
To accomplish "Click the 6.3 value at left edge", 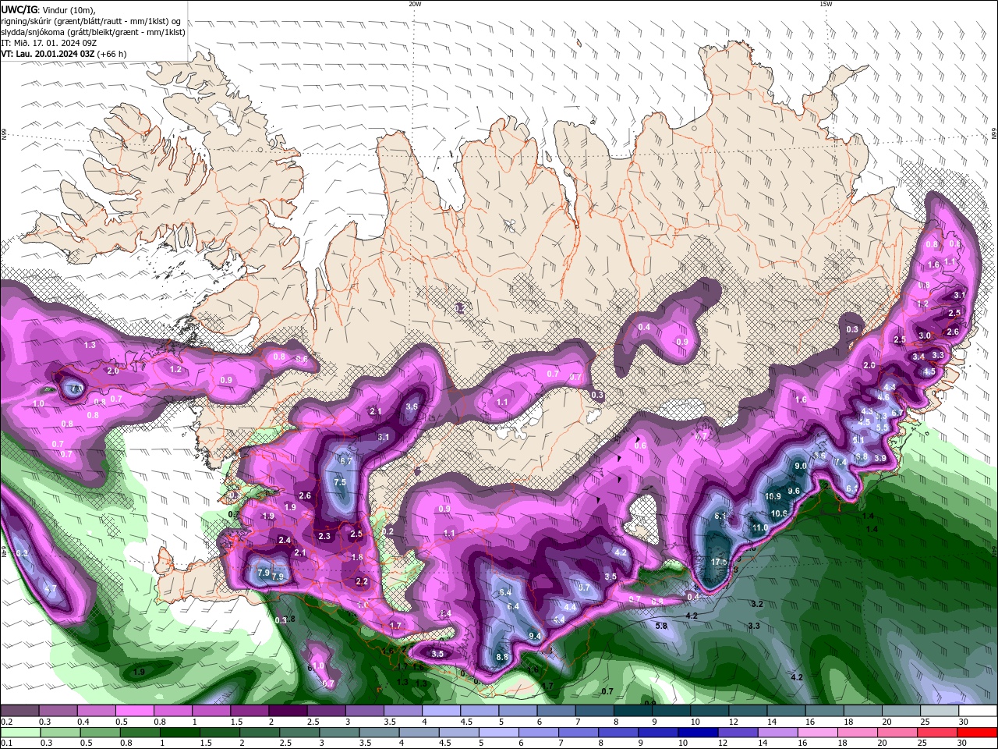I will tap(22, 553).
